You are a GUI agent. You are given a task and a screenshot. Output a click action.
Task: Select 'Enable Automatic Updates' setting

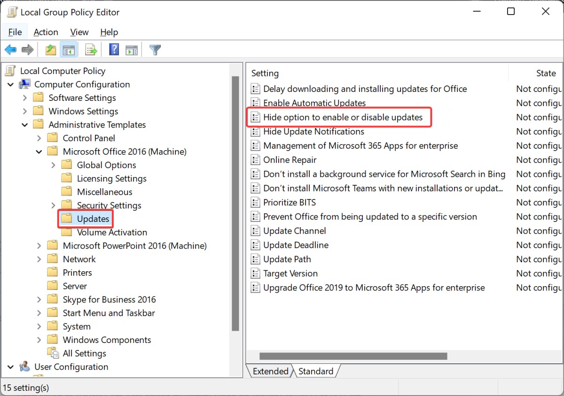[x=314, y=103]
